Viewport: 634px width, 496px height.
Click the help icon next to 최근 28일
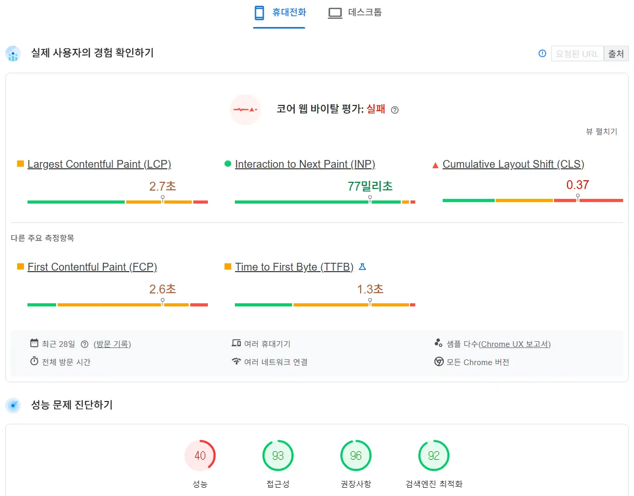coord(85,344)
